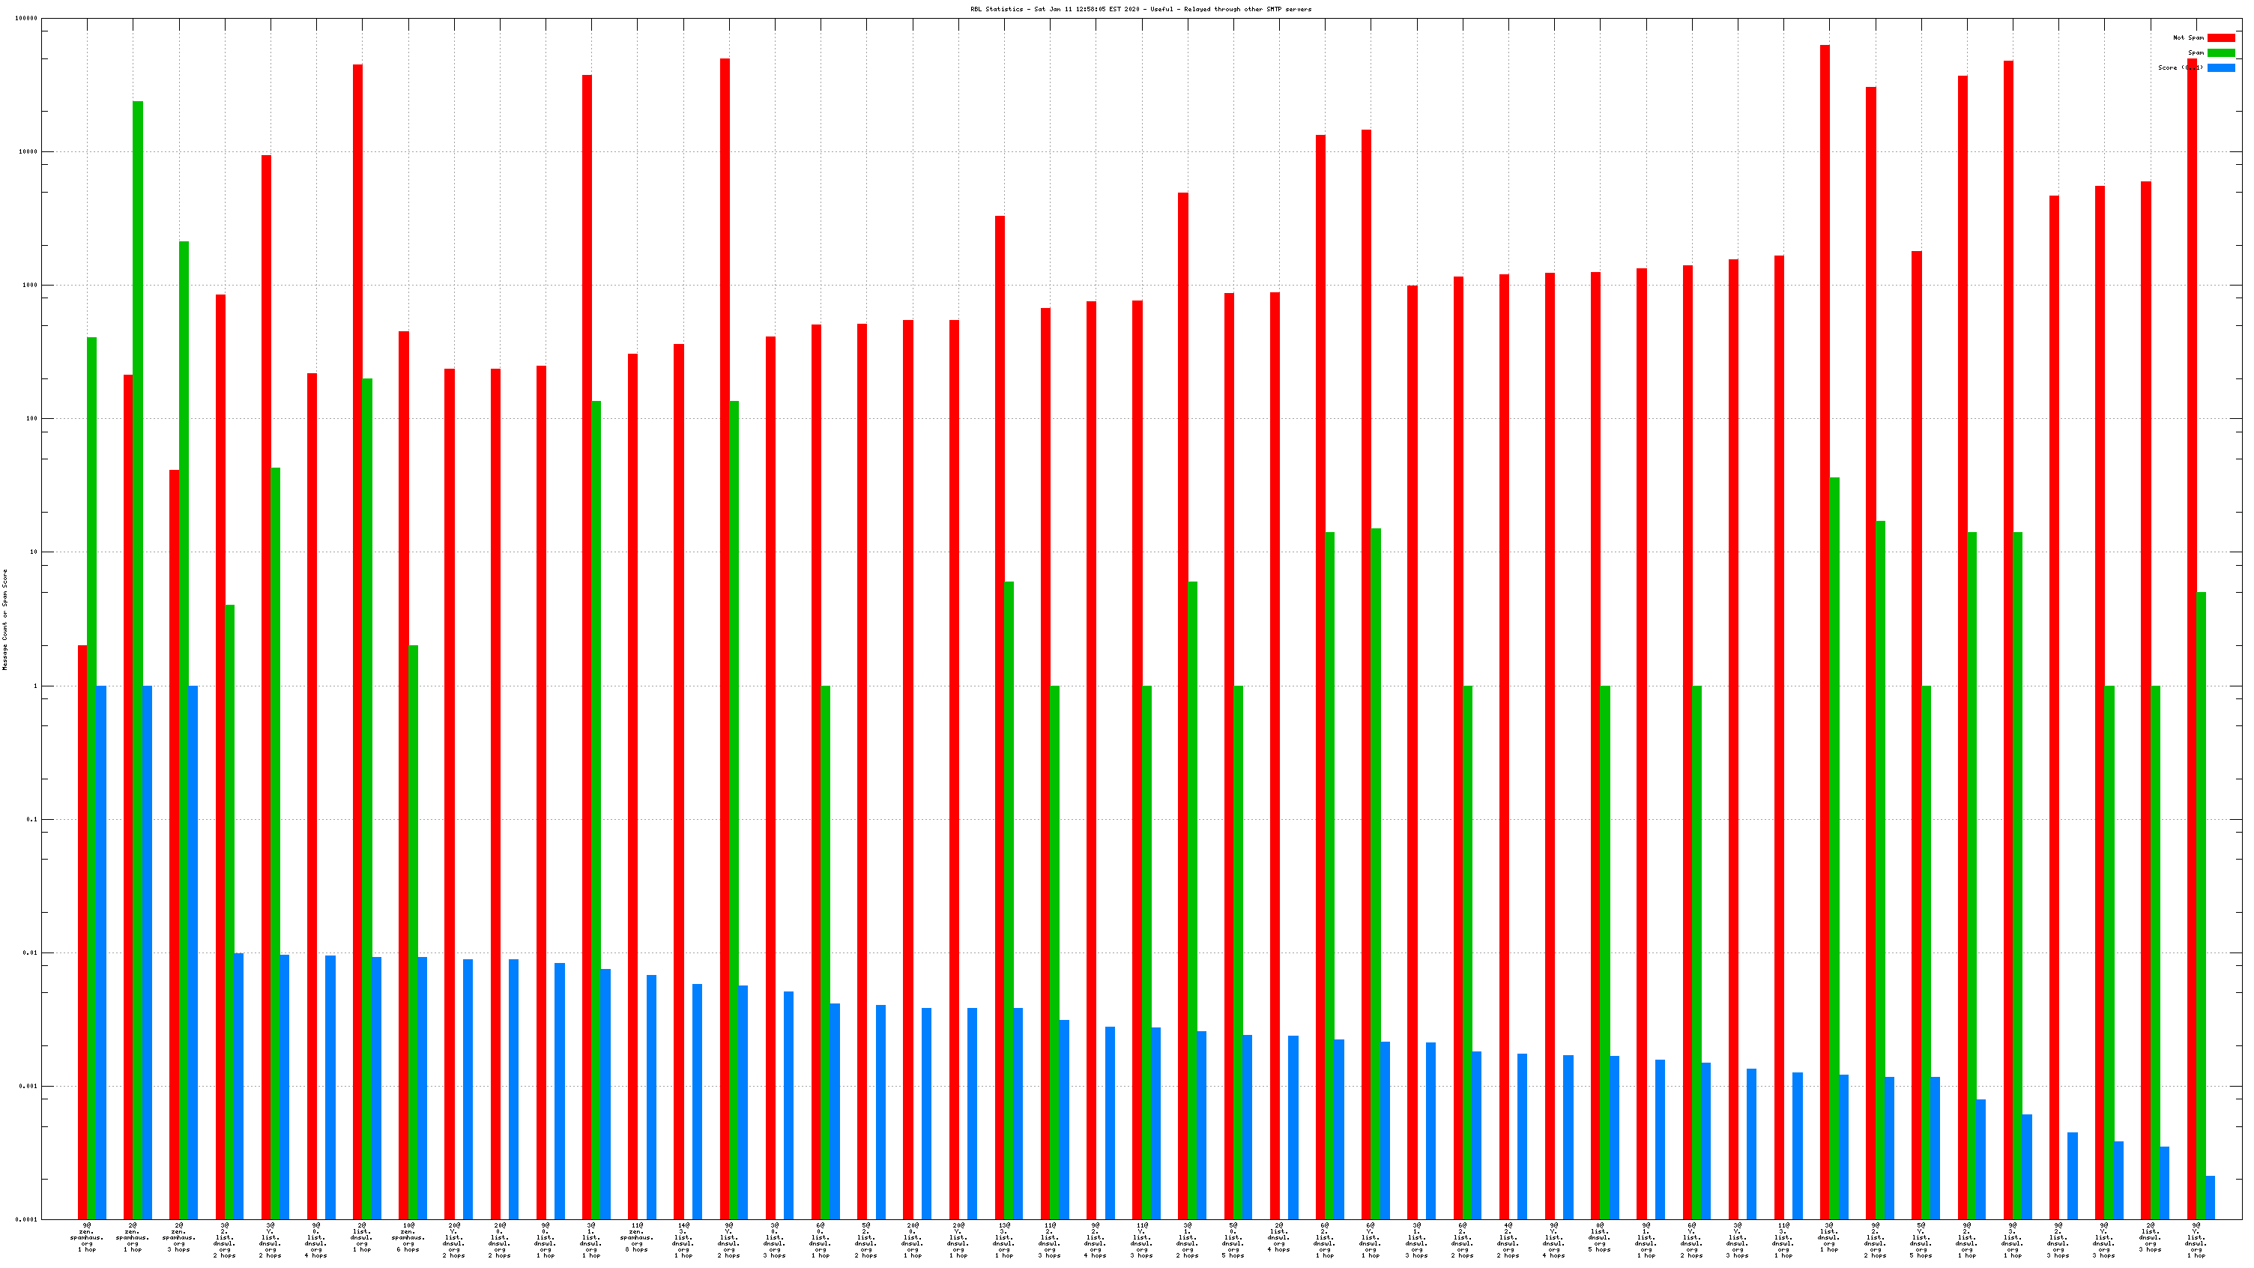2254x1268 pixels.
Task: Click the 100000 y-axis tick label
Action: point(26,19)
